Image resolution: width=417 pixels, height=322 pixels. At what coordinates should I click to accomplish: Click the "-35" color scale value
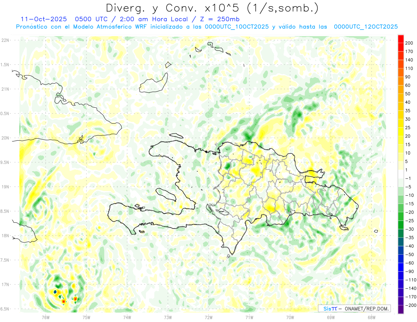pyautogui.click(x=410, y=238)
